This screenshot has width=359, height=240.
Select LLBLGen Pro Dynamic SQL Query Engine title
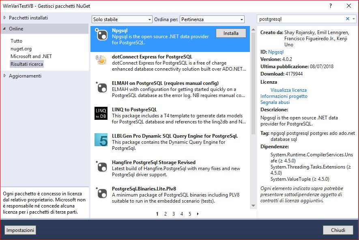click(175, 136)
